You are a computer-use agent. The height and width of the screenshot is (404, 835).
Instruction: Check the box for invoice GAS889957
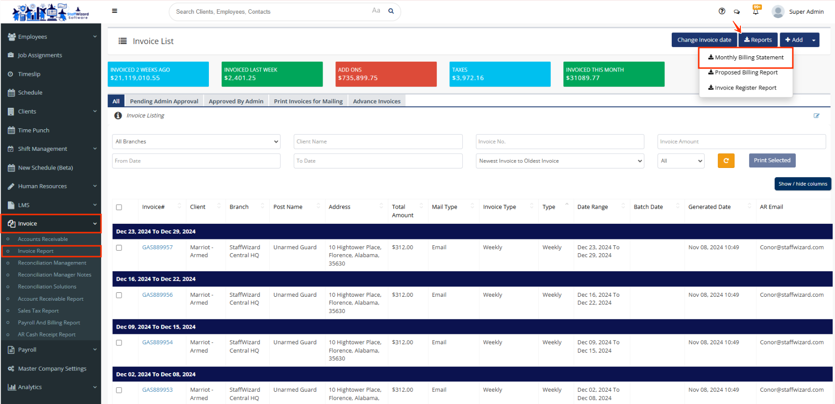(x=119, y=248)
